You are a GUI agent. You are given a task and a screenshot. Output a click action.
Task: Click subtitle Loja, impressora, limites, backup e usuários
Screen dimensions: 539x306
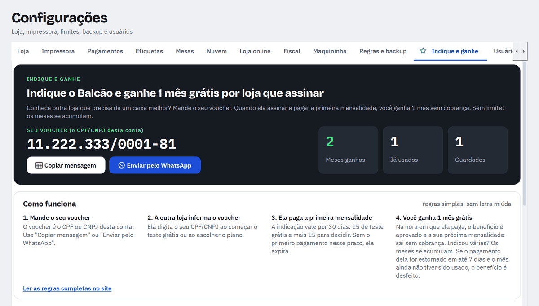[x=72, y=32]
